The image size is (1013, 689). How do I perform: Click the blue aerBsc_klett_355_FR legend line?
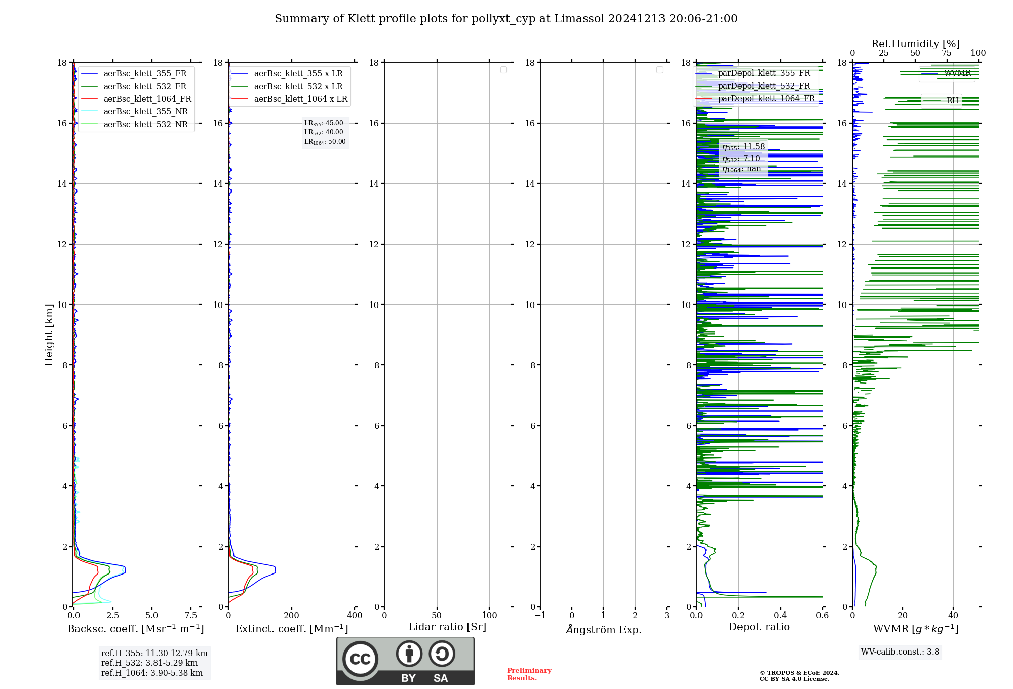(89, 74)
